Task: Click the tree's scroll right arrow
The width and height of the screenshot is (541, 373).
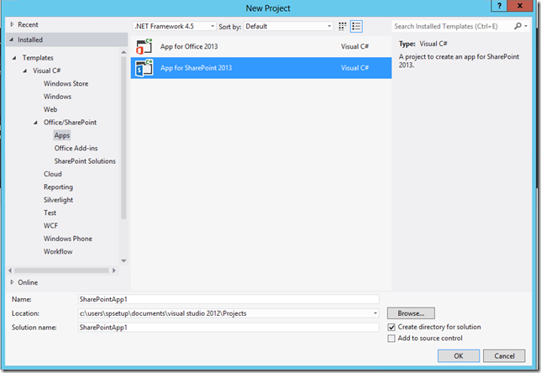Action: pos(114,271)
